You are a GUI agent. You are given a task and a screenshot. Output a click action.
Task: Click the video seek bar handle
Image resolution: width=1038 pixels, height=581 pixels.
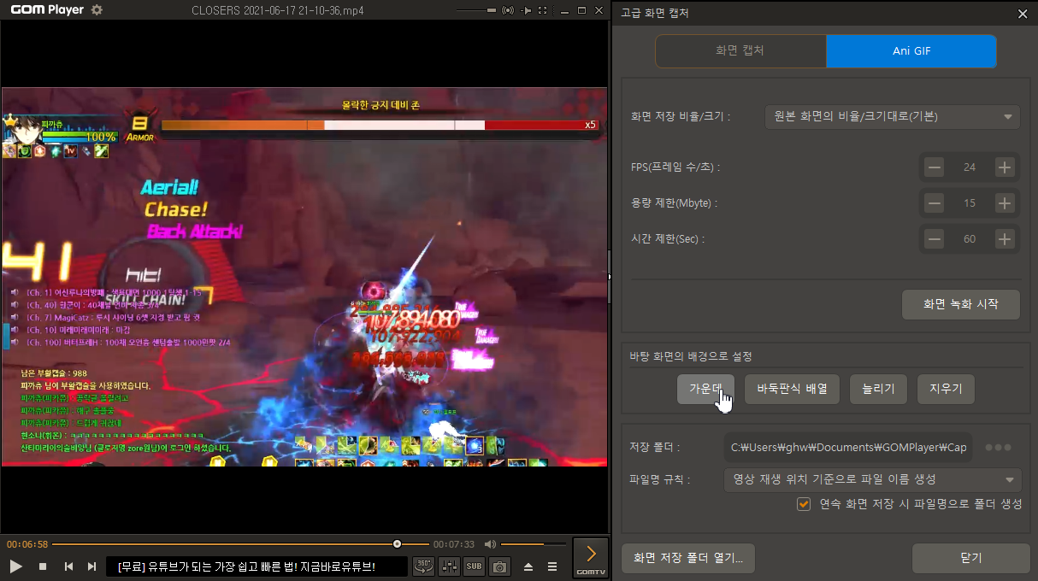[397, 544]
